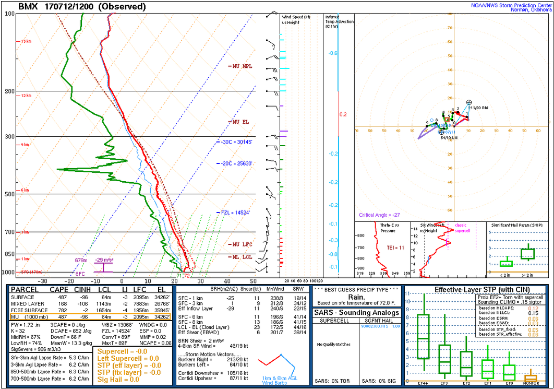The height and width of the screenshot is (389, 554).
Task: Select the MIXED LAYER parcel row label
Action: [28, 304]
